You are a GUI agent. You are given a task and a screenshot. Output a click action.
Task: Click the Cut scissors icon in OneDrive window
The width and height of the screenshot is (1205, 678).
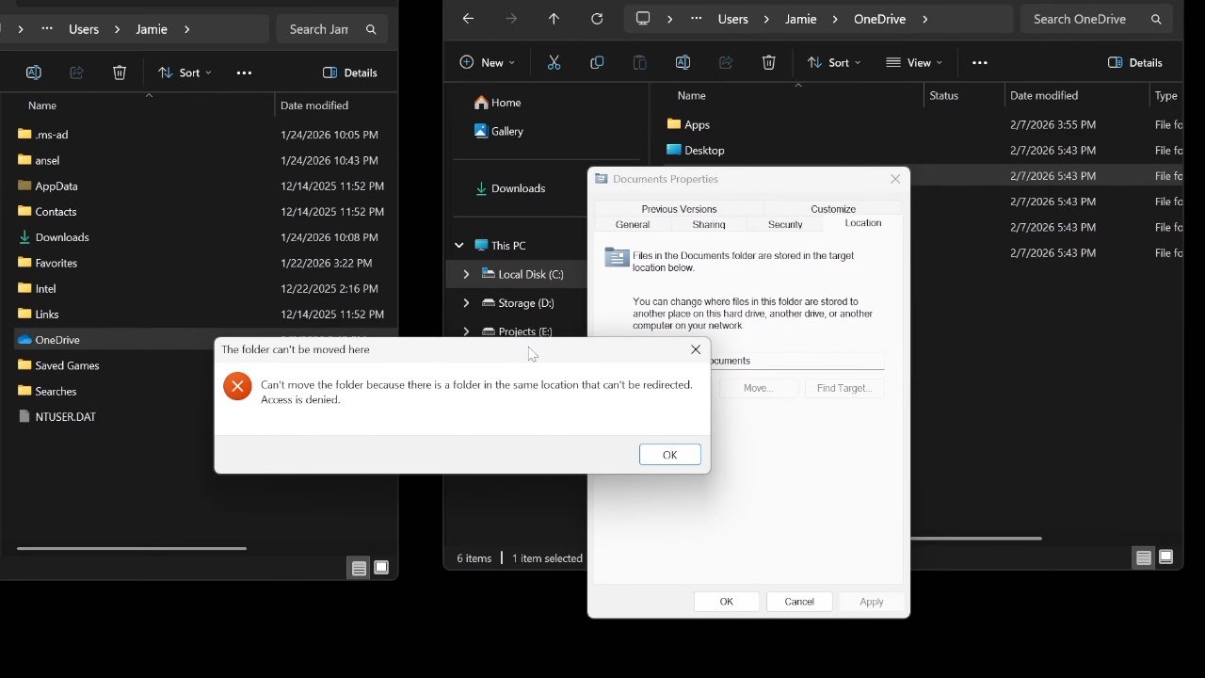pyautogui.click(x=554, y=62)
